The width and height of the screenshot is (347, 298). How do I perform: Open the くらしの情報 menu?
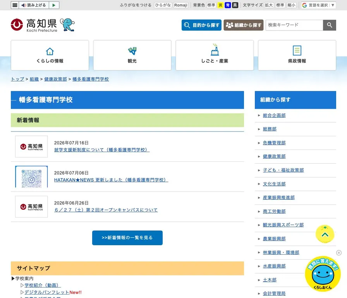tap(50, 55)
